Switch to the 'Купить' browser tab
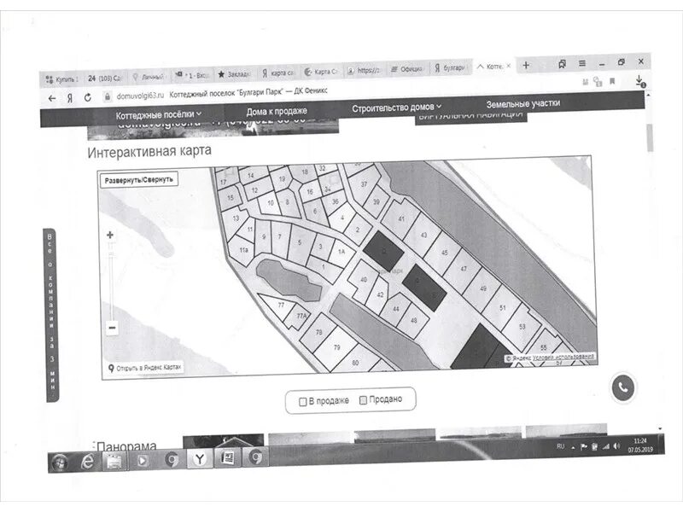683x512 pixels. 62,79
